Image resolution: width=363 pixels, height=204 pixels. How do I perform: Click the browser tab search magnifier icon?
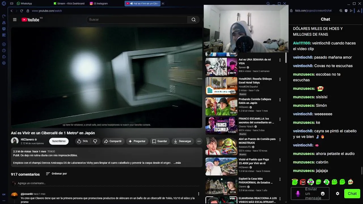click(268, 3)
